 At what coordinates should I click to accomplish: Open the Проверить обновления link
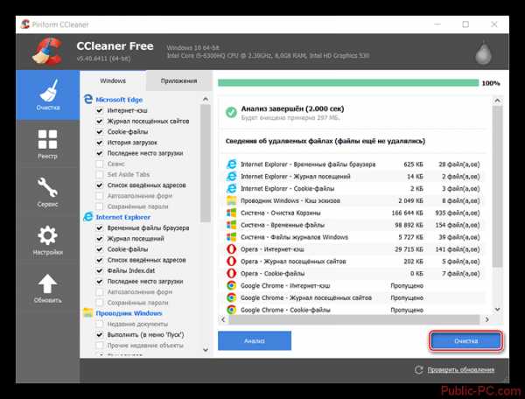pos(461,369)
